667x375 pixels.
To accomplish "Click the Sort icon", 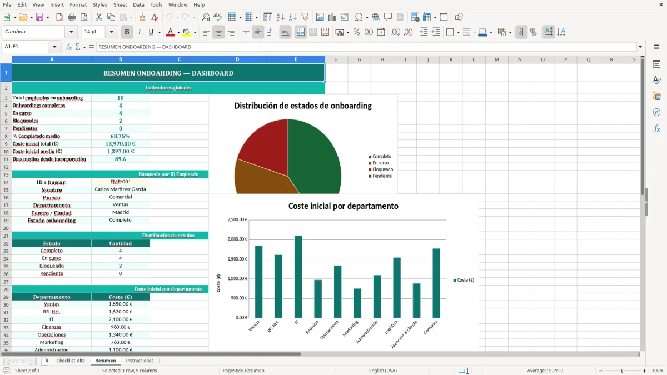I will 268,17.
